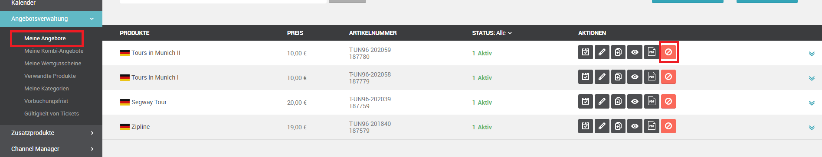Preview Tours in Munich II with eye icon
This screenshot has height=157, width=822.
635,52
